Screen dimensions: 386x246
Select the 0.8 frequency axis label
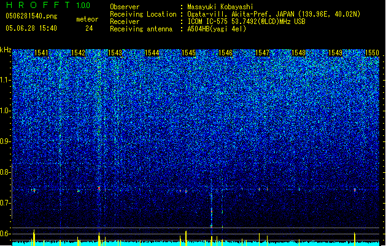pos(6,172)
